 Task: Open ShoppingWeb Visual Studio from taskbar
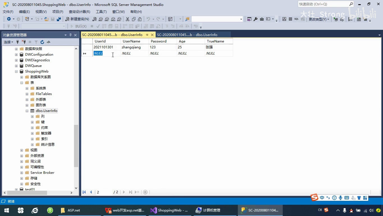tap(169, 210)
